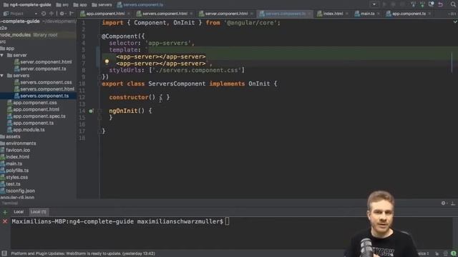Close terminal session with red X
This screenshot has height=257, width=458.
point(5,222)
